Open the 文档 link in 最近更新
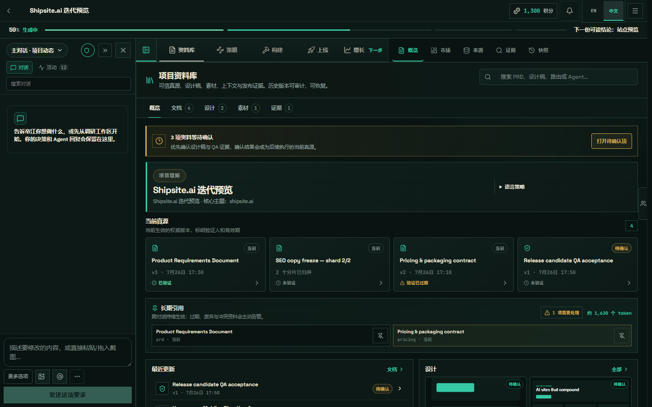This screenshot has height=407, width=652. pos(395,369)
